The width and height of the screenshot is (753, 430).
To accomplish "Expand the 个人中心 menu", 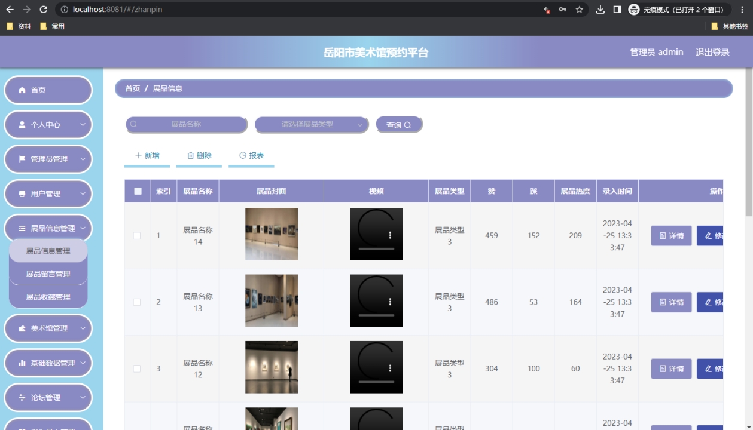I will 48,124.
